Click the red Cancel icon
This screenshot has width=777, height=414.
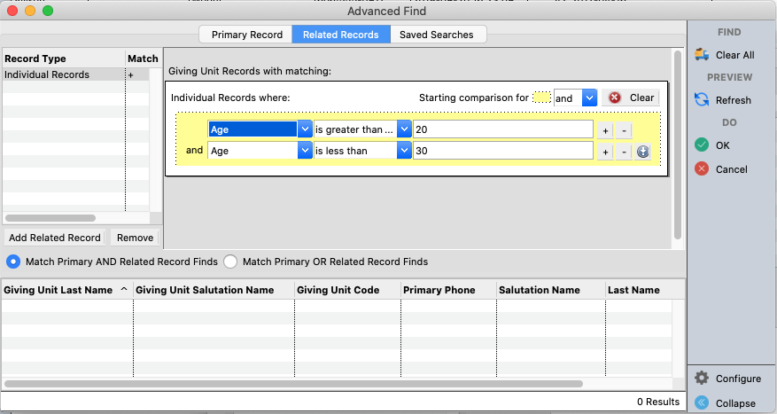702,168
